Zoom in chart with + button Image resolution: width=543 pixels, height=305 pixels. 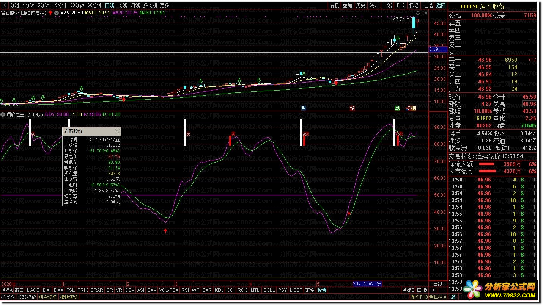[434, 290]
